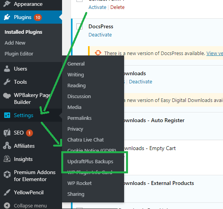Open Sharing settings
223x209 pixels.
(x=76, y=194)
